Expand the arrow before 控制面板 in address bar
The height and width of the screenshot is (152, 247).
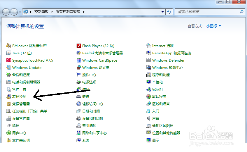coord(31,12)
